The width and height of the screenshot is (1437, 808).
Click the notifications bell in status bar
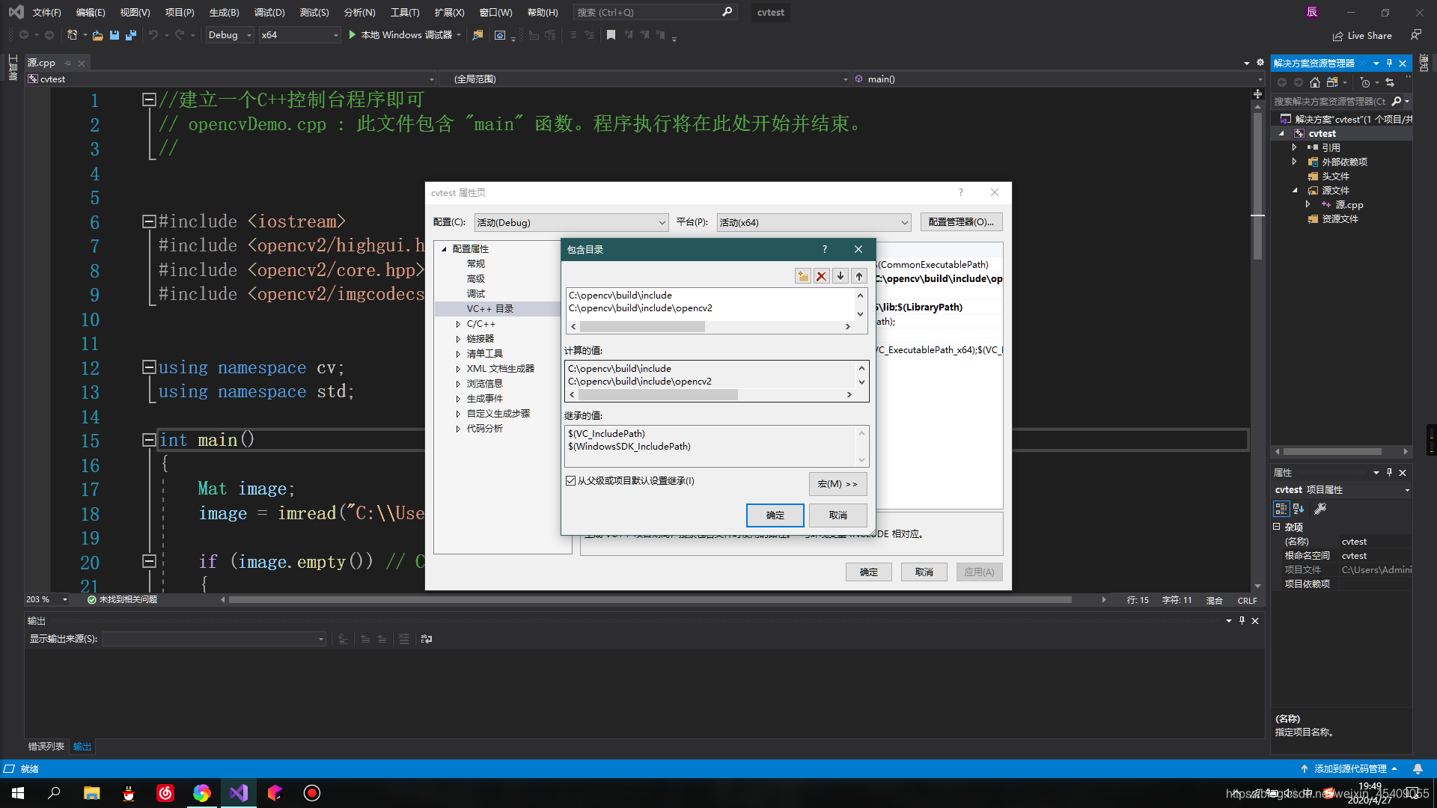(x=1418, y=768)
